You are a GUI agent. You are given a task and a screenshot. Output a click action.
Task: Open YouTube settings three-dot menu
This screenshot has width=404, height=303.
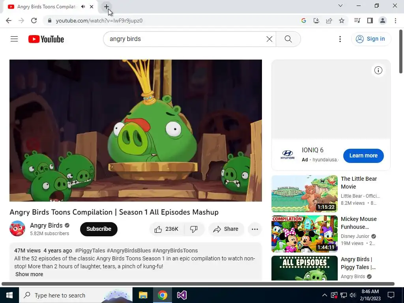pos(340,39)
